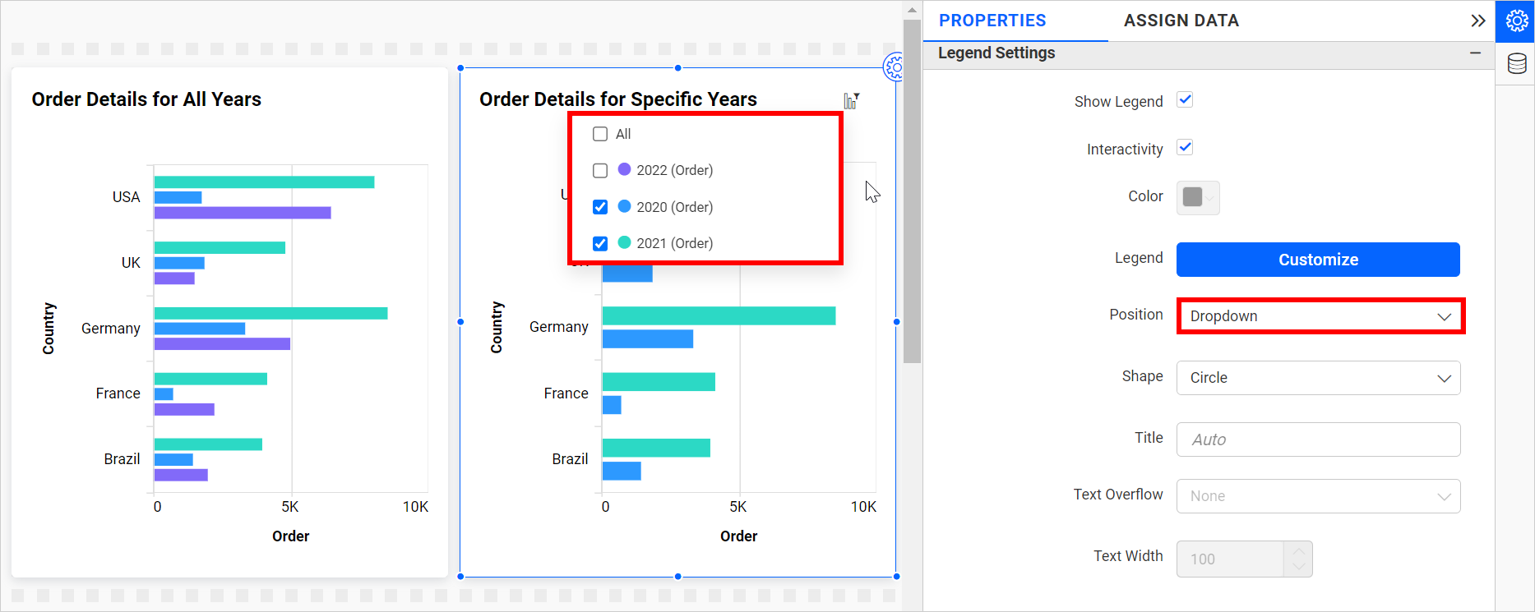The height and width of the screenshot is (612, 1535).
Task: Disable the Show Legend checkbox
Action: pyautogui.click(x=1185, y=100)
